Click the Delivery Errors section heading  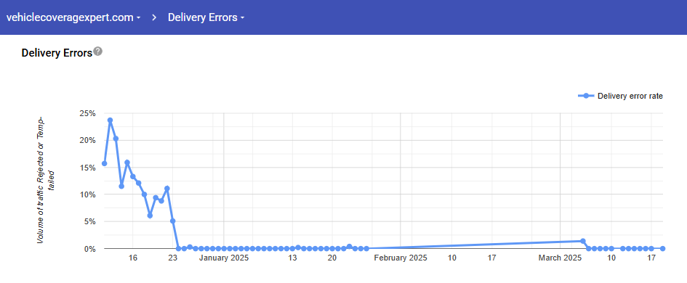[57, 53]
